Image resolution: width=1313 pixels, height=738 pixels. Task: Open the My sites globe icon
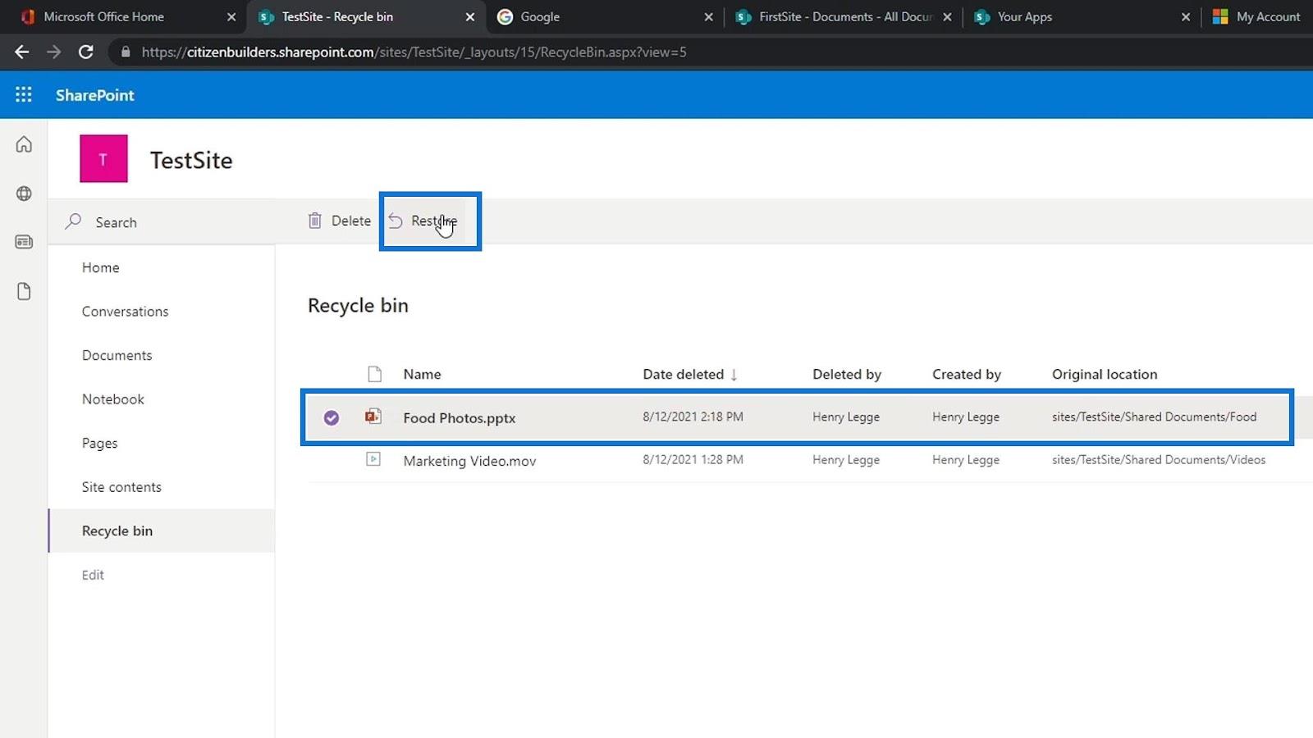tap(24, 194)
